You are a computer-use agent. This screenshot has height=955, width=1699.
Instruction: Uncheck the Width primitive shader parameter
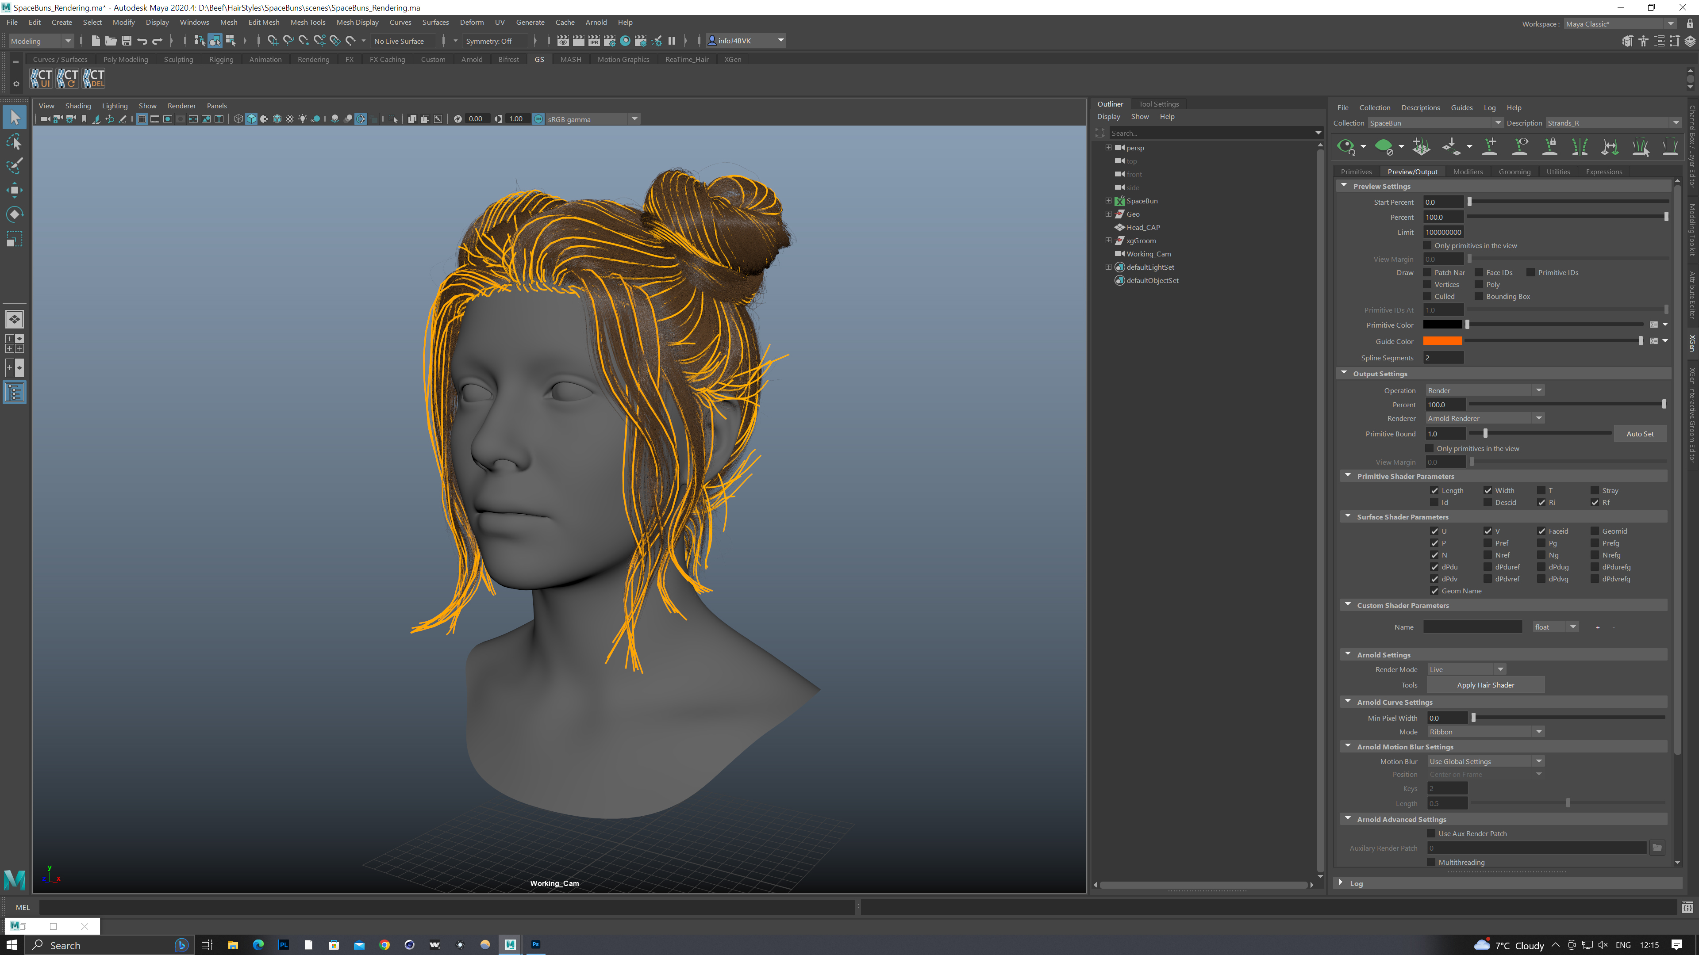click(x=1487, y=490)
